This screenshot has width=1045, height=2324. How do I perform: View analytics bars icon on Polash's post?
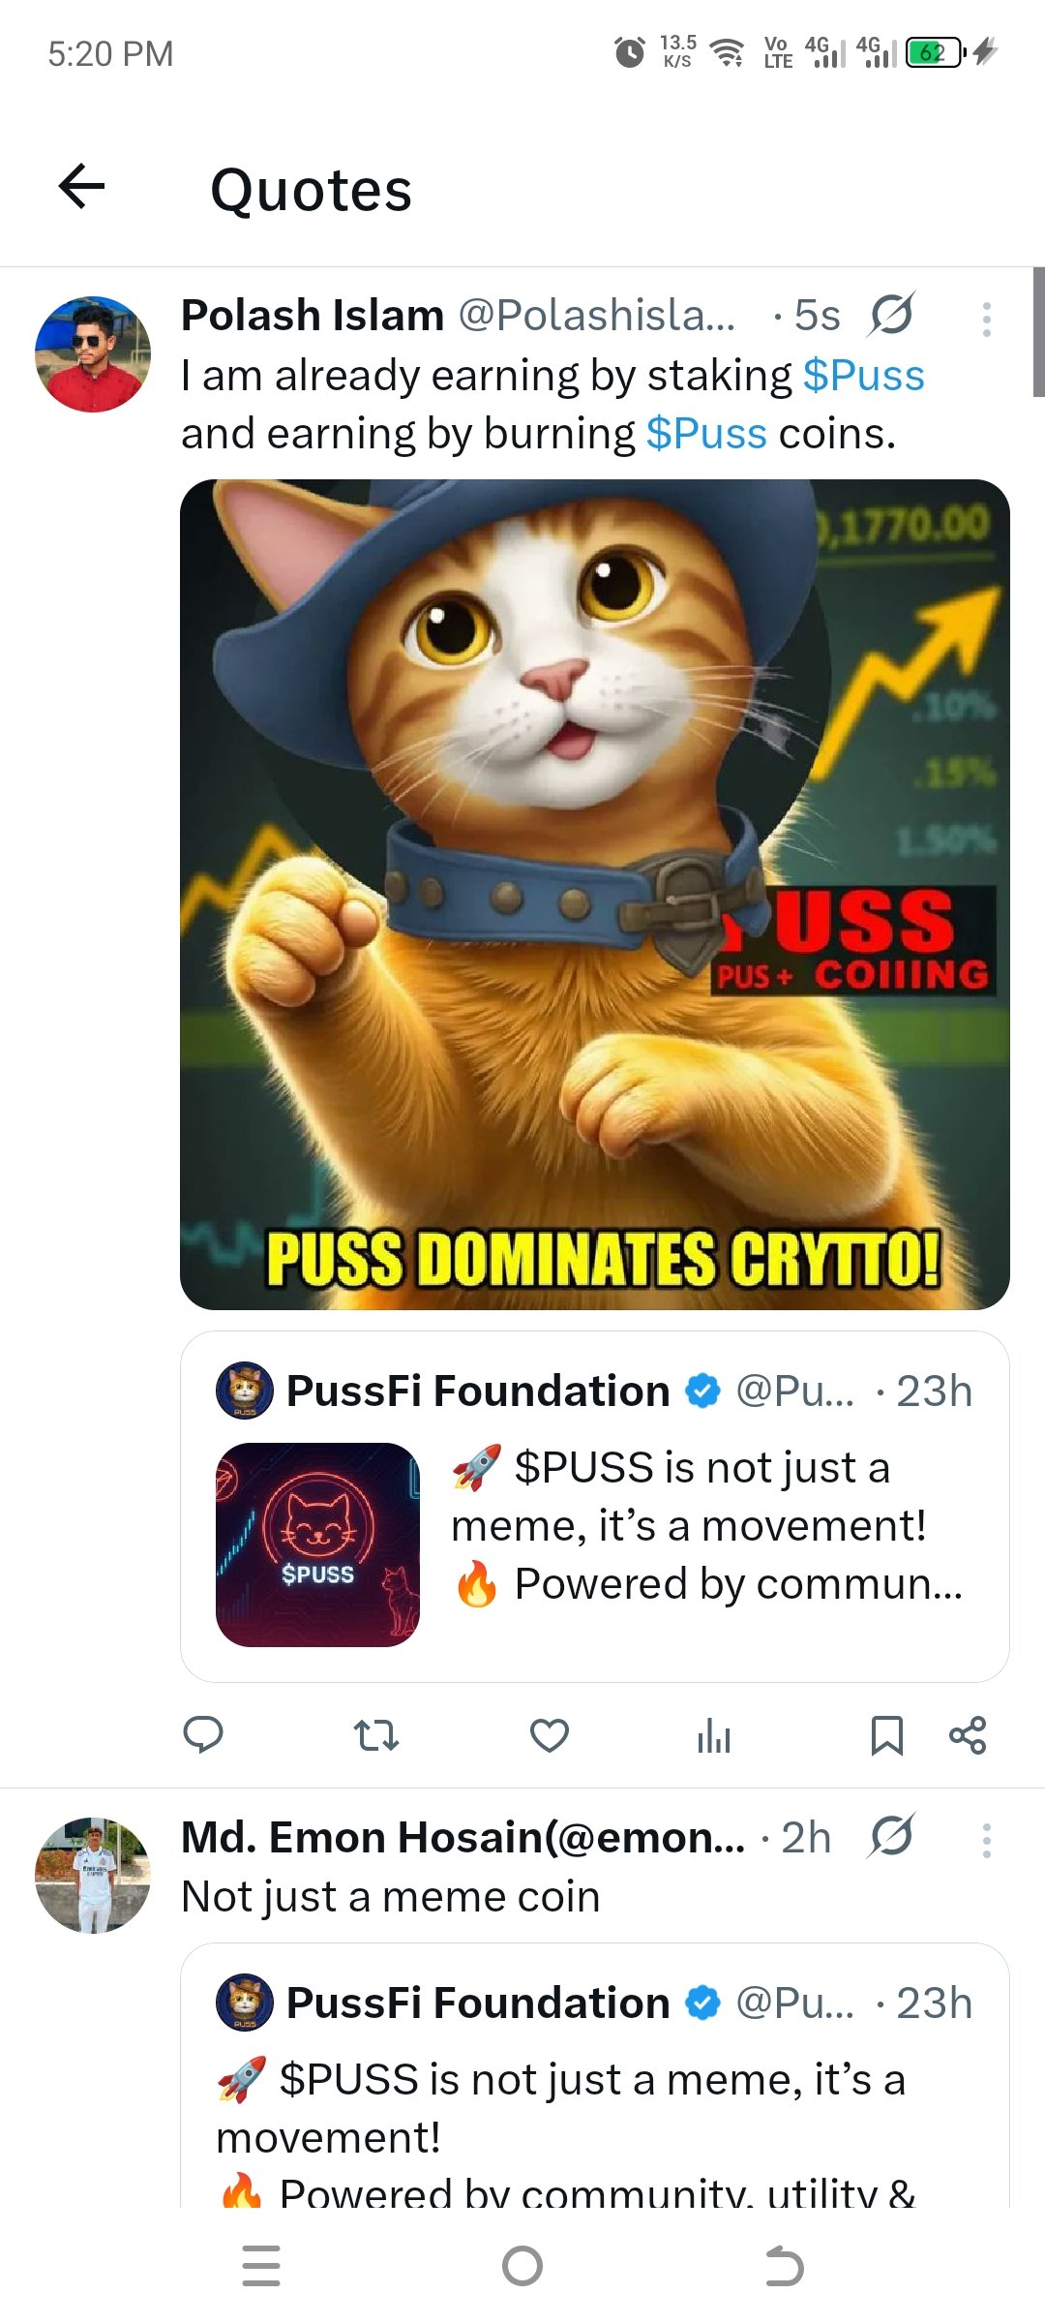(x=714, y=1735)
